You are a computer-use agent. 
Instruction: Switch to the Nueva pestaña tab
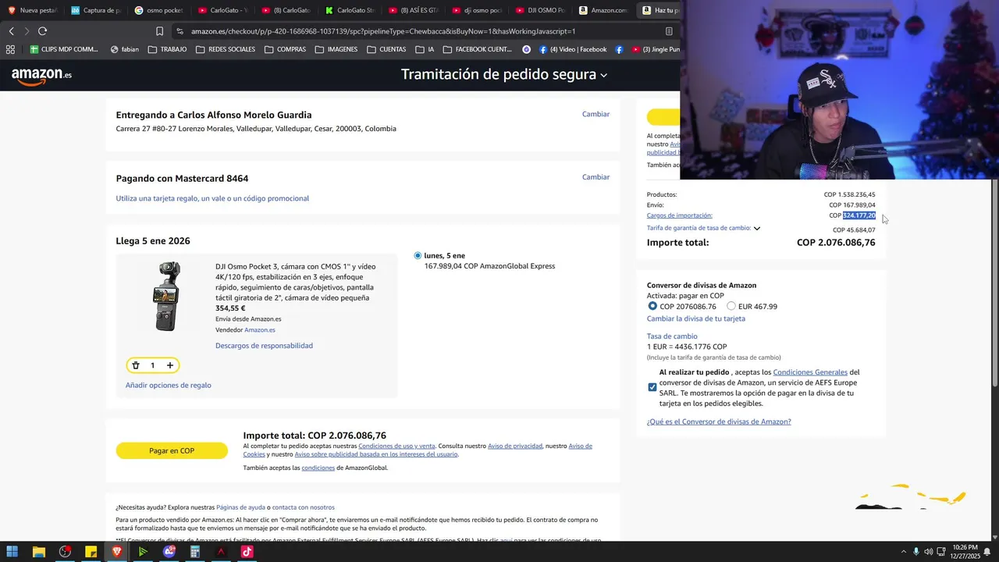click(31, 10)
